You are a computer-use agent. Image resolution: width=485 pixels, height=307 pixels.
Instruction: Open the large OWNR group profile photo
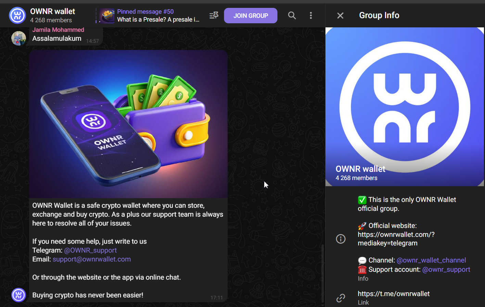(x=405, y=107)
